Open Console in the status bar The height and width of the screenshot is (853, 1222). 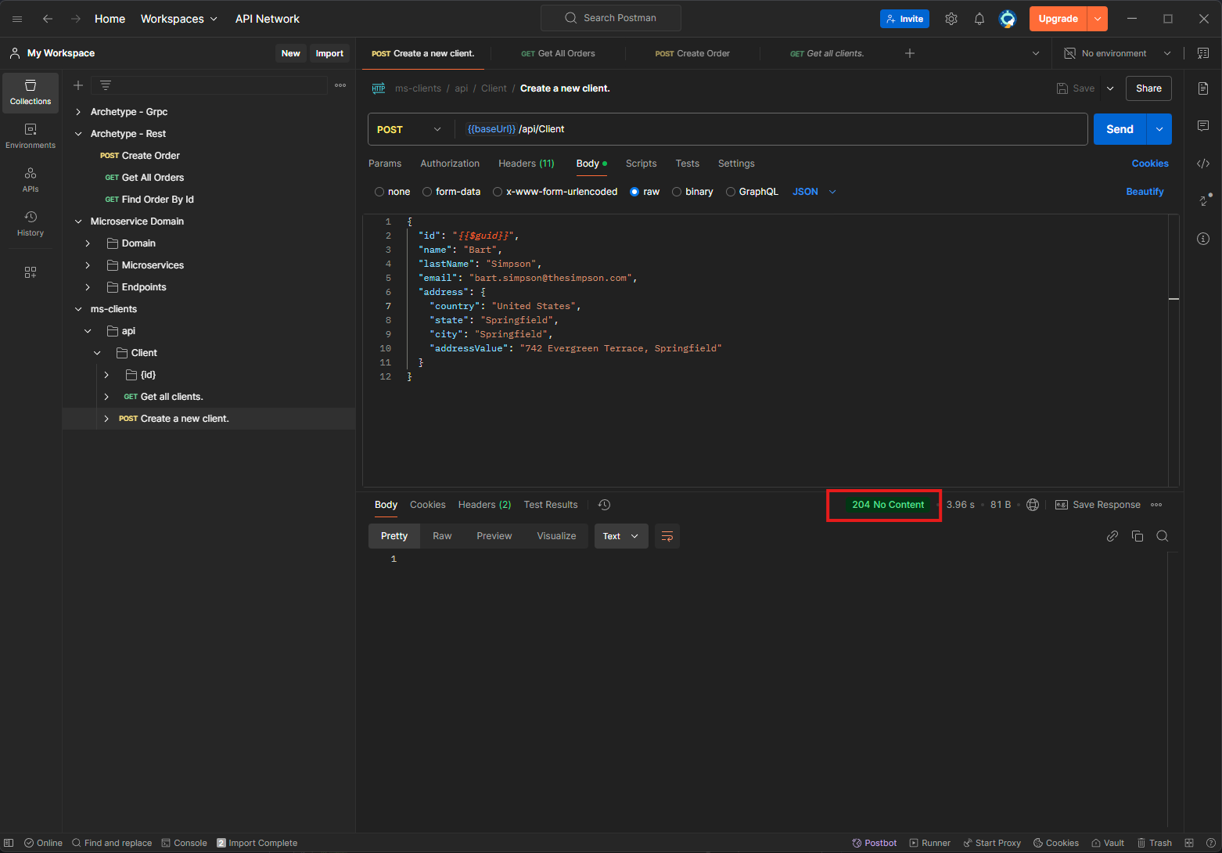[184, 843]
